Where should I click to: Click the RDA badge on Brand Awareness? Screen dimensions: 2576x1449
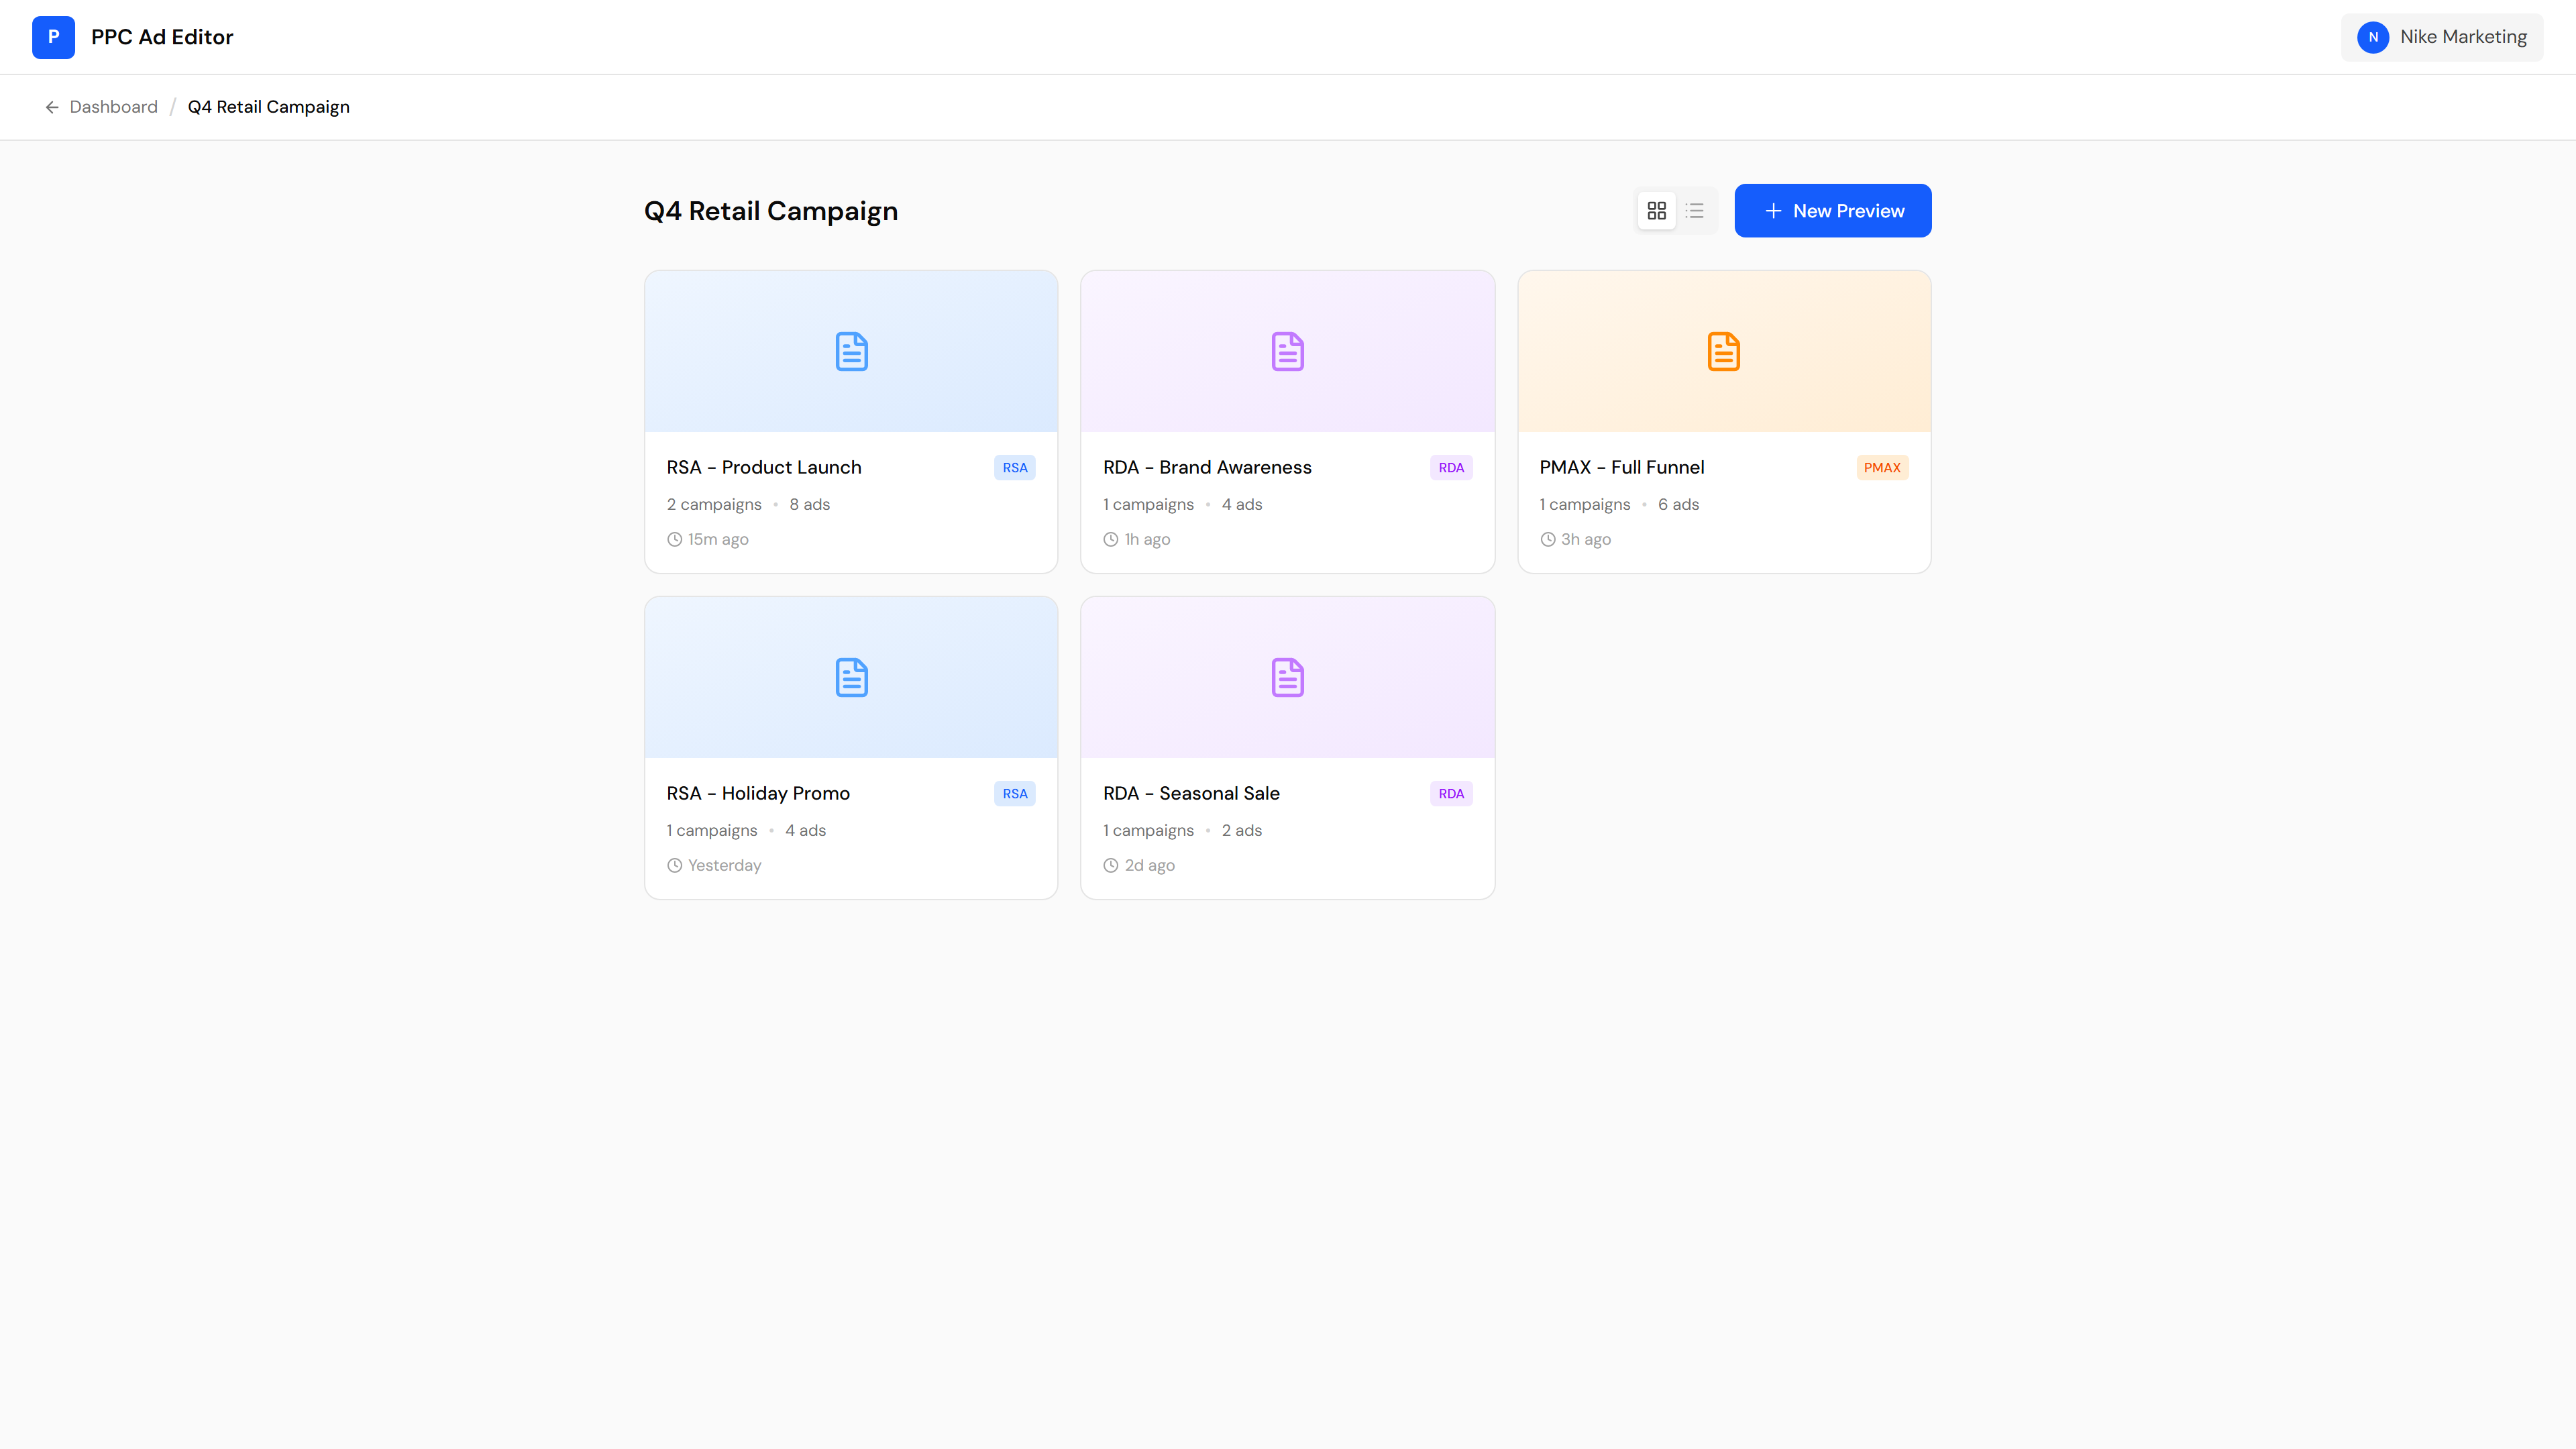tap(1451, 467)
